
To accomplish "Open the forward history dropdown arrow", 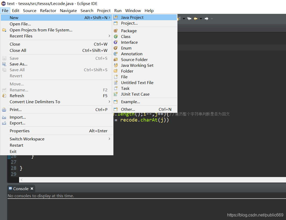I will coord(212,19).
